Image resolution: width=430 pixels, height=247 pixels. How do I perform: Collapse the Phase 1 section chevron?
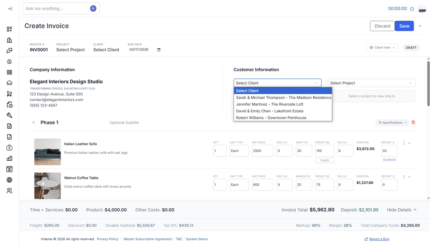(x=34, y=122)
